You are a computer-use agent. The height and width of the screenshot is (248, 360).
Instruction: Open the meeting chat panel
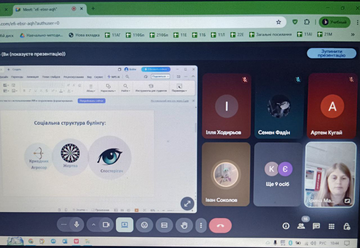point(316,226)
